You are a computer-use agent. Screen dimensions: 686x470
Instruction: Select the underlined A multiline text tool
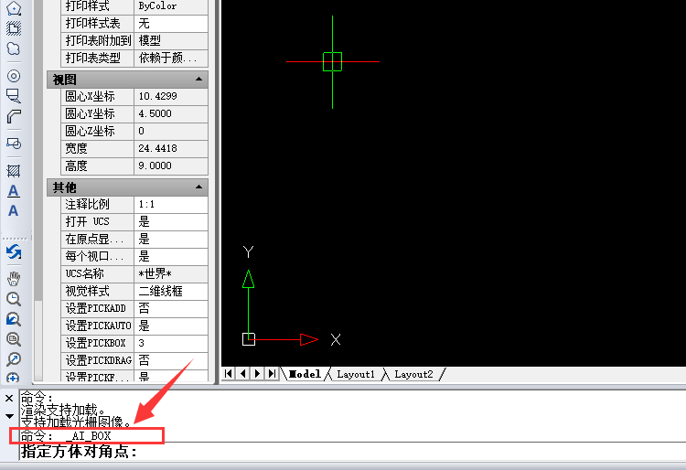pyautogui.click(x=14, y=191)
